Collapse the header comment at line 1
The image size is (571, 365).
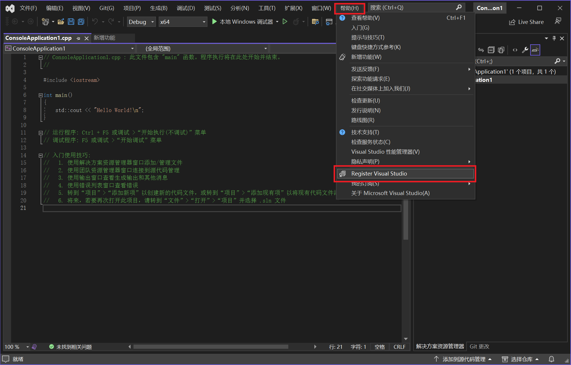pyautogui.click(x=41, y=58)
